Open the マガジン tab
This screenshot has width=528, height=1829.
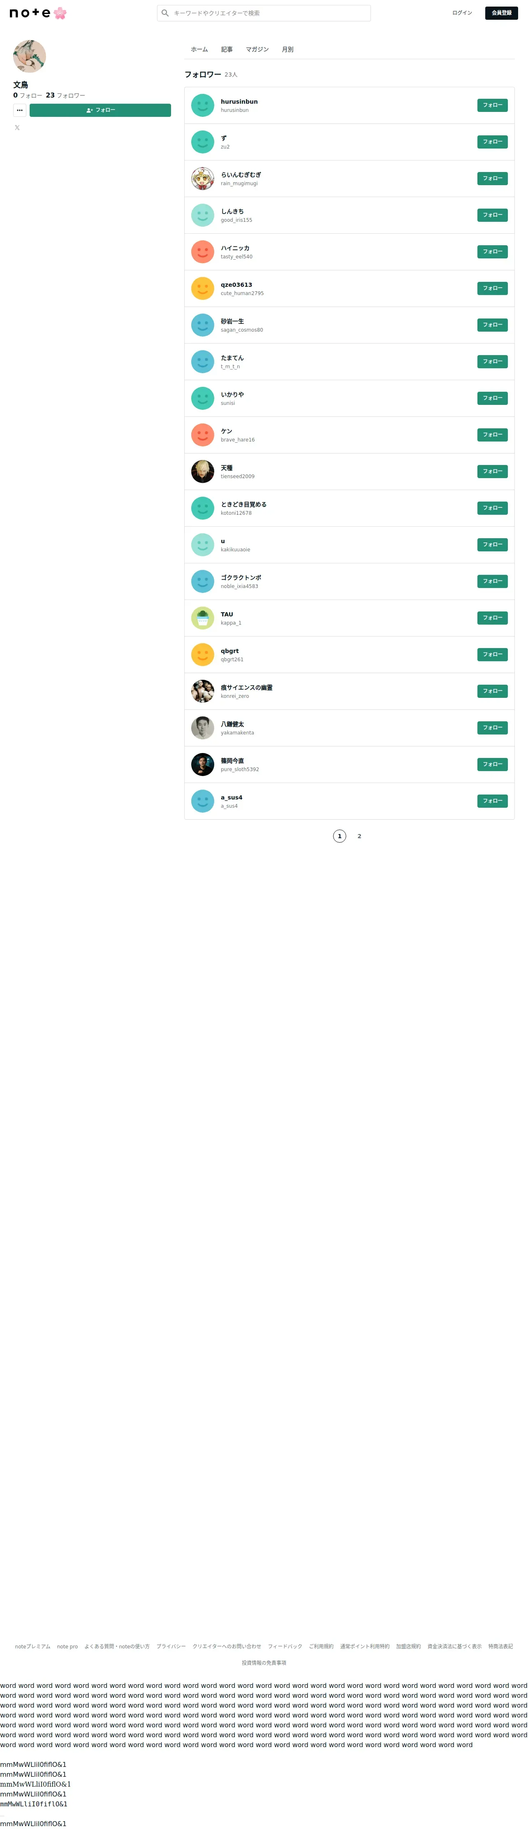257,50
